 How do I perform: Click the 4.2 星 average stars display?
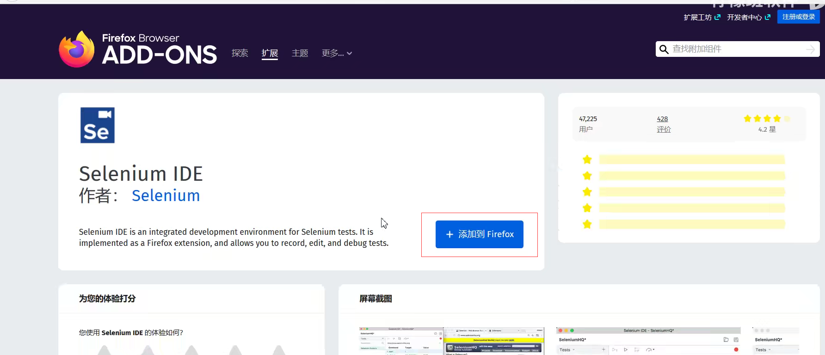point(767,124)
